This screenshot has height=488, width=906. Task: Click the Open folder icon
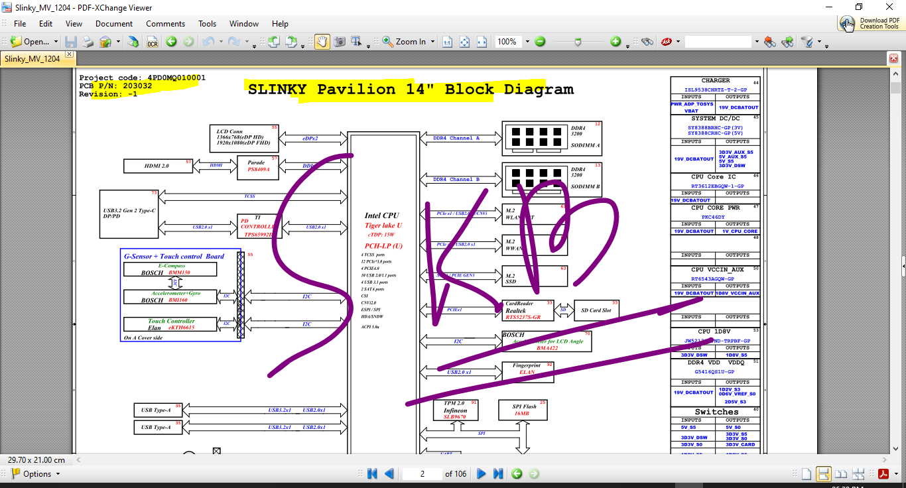[x=16, y=42]
